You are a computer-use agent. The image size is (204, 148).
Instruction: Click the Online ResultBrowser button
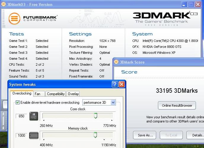click(x=177, y=106)
